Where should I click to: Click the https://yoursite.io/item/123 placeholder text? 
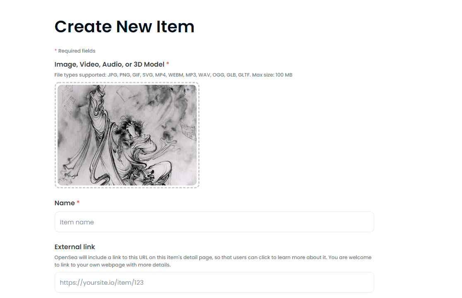click(x=102, y=282)
